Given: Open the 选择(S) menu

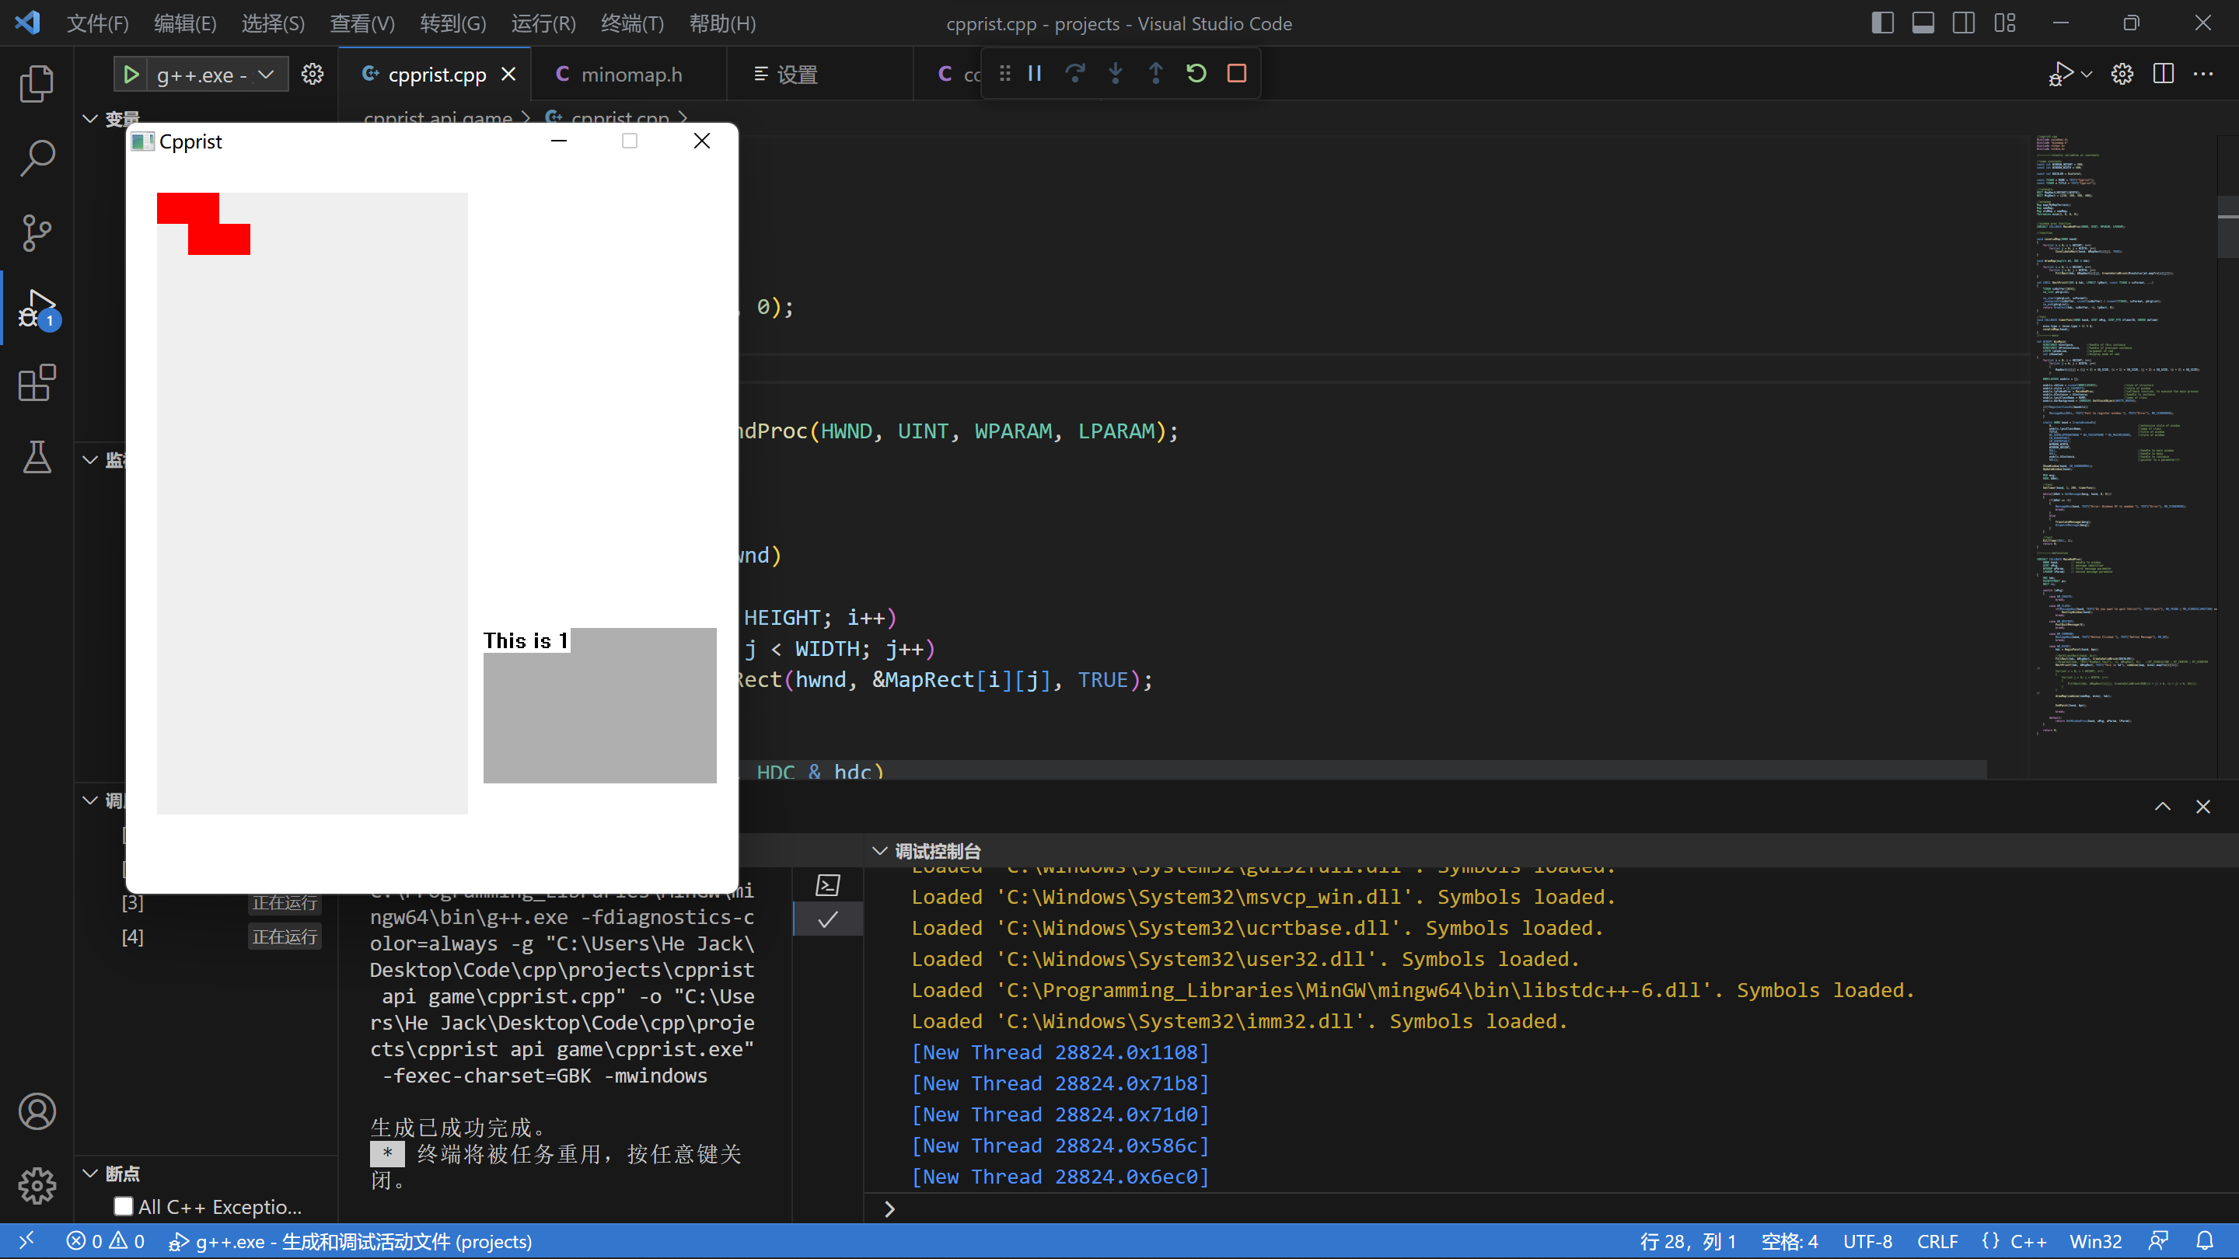Looking at the screenshot, I should click(273, 23).
